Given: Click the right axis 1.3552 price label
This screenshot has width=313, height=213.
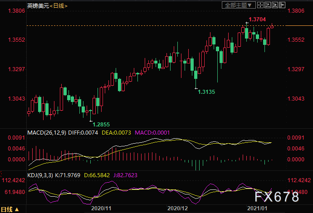Looking at the screenshot, I should pyautogui.click(x=296, y=40).
